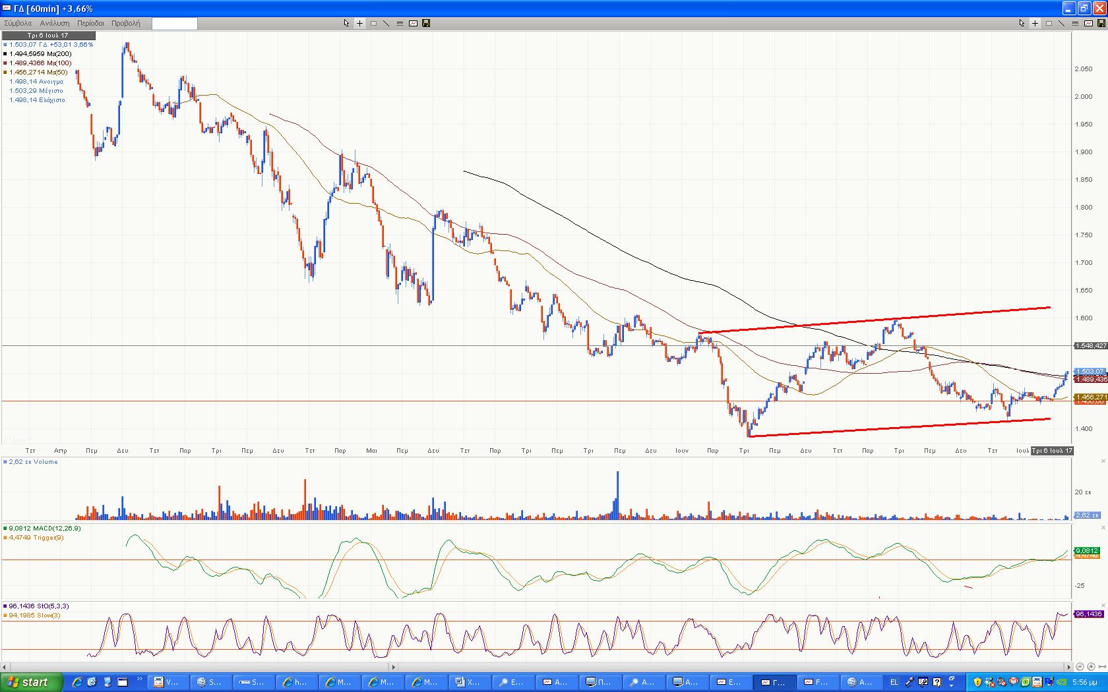
Task: Click the dotted grid lines icon at right
Action: click(1074, 23)
